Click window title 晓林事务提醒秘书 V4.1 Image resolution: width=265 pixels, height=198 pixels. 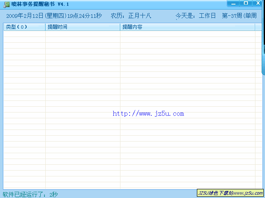pyautogui.click(x=40, y=4)
